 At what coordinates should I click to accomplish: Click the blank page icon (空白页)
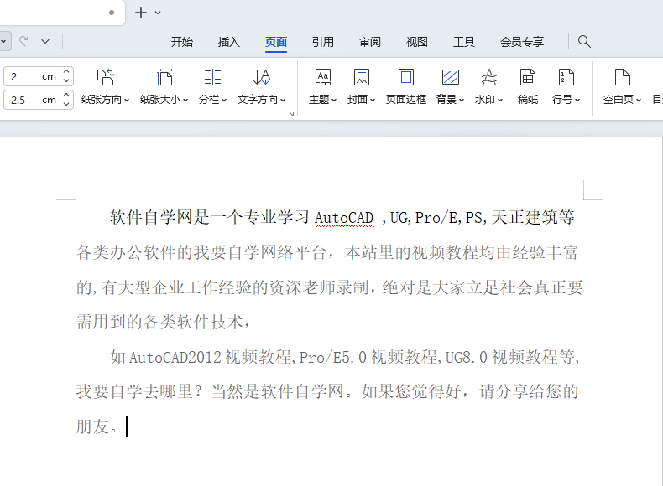622,77
